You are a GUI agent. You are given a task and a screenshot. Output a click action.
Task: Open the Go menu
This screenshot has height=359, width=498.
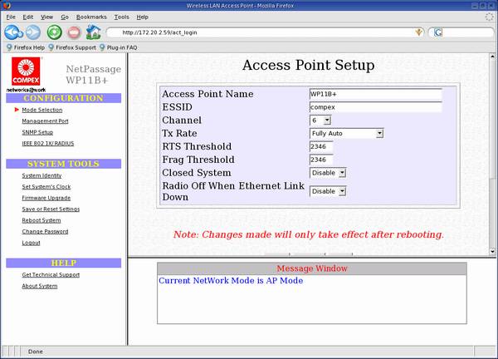coord(65,17)
